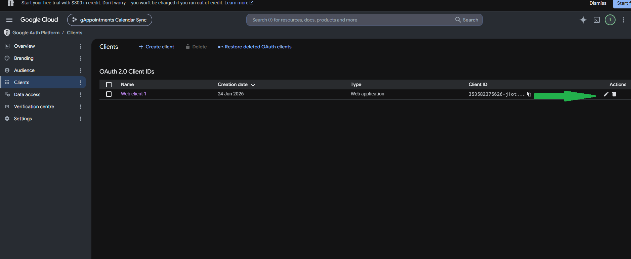Click the Data access icon

[x=7, y=94]
